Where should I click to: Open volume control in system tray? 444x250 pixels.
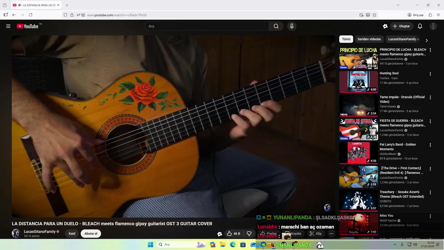416,245
